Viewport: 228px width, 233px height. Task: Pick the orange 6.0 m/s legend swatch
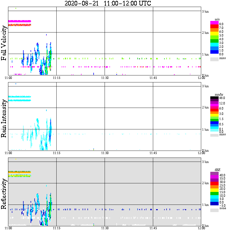[x=214, y=30]
